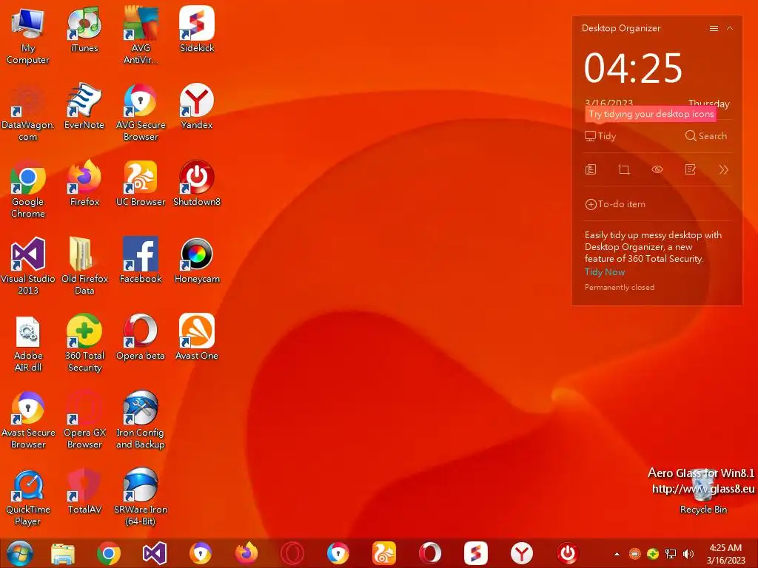This screenshot has height=568, width=758.
Task: Click the 04:25 clock in Desktop Organizer
Action: click(634, 68)
